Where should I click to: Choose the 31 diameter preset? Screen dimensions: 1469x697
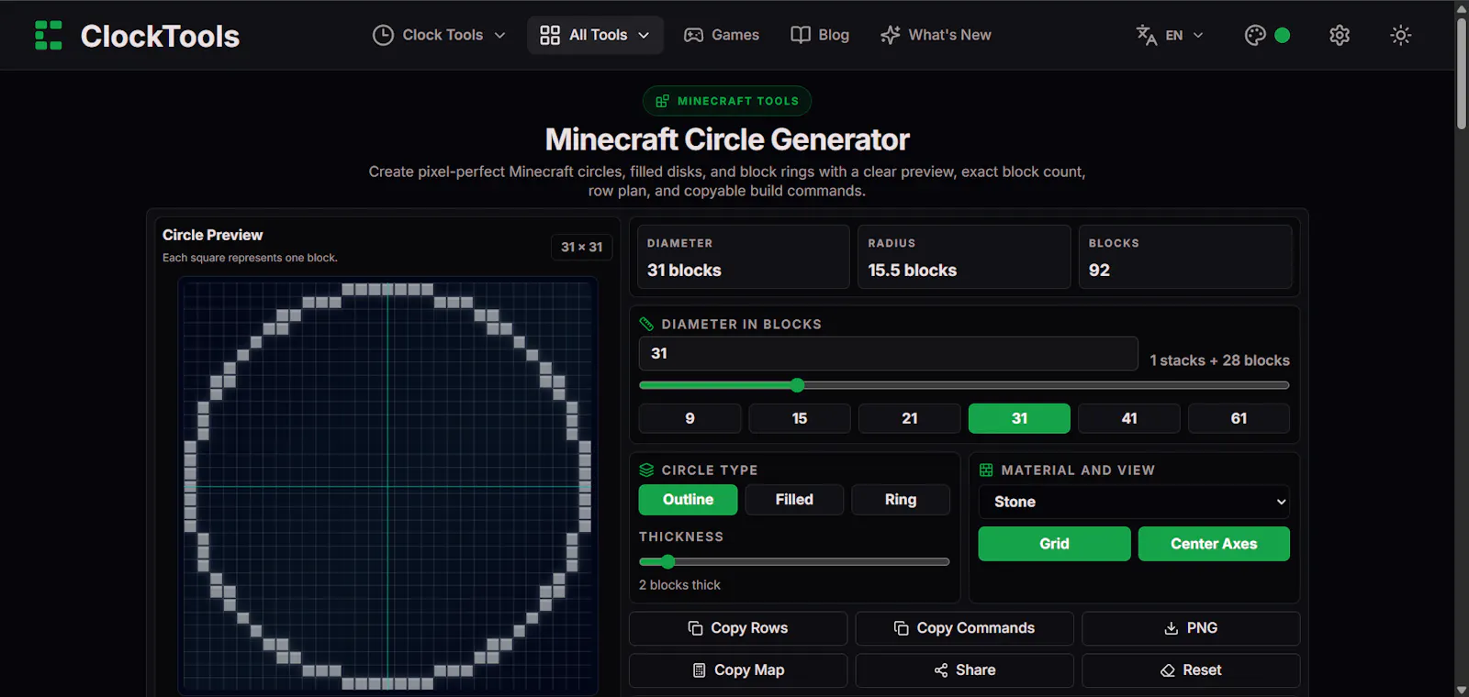(1019, 418)
